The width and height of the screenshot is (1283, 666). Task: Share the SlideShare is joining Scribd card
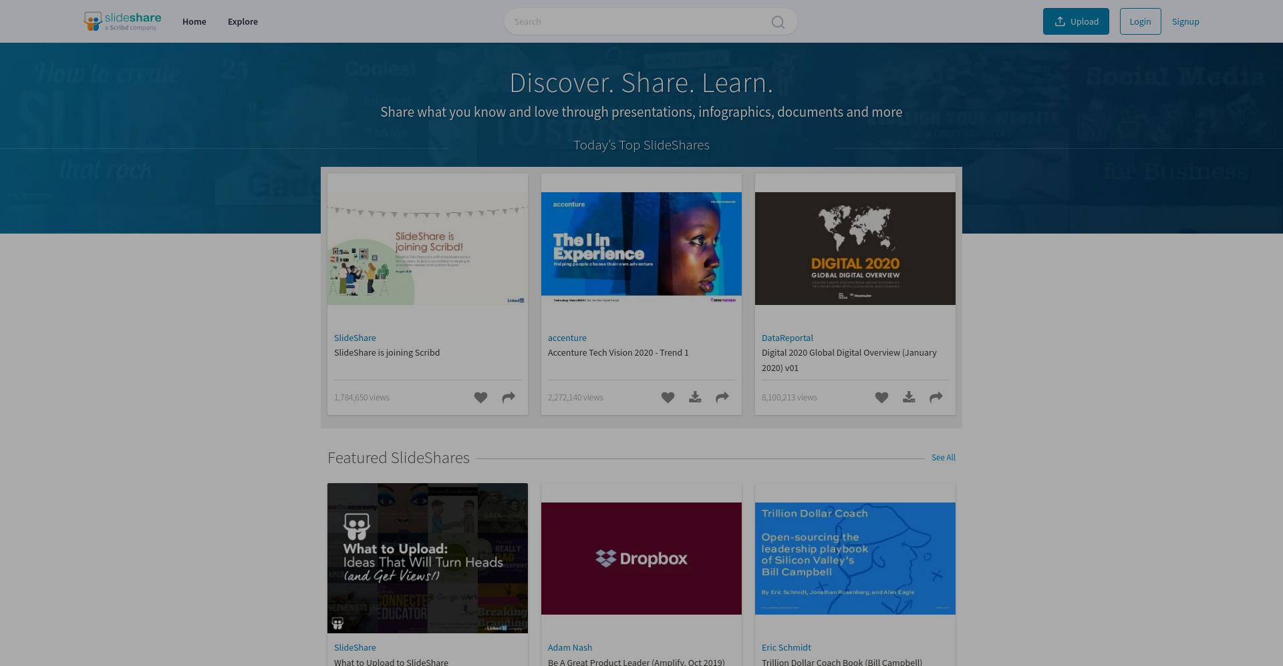point(509,398)
